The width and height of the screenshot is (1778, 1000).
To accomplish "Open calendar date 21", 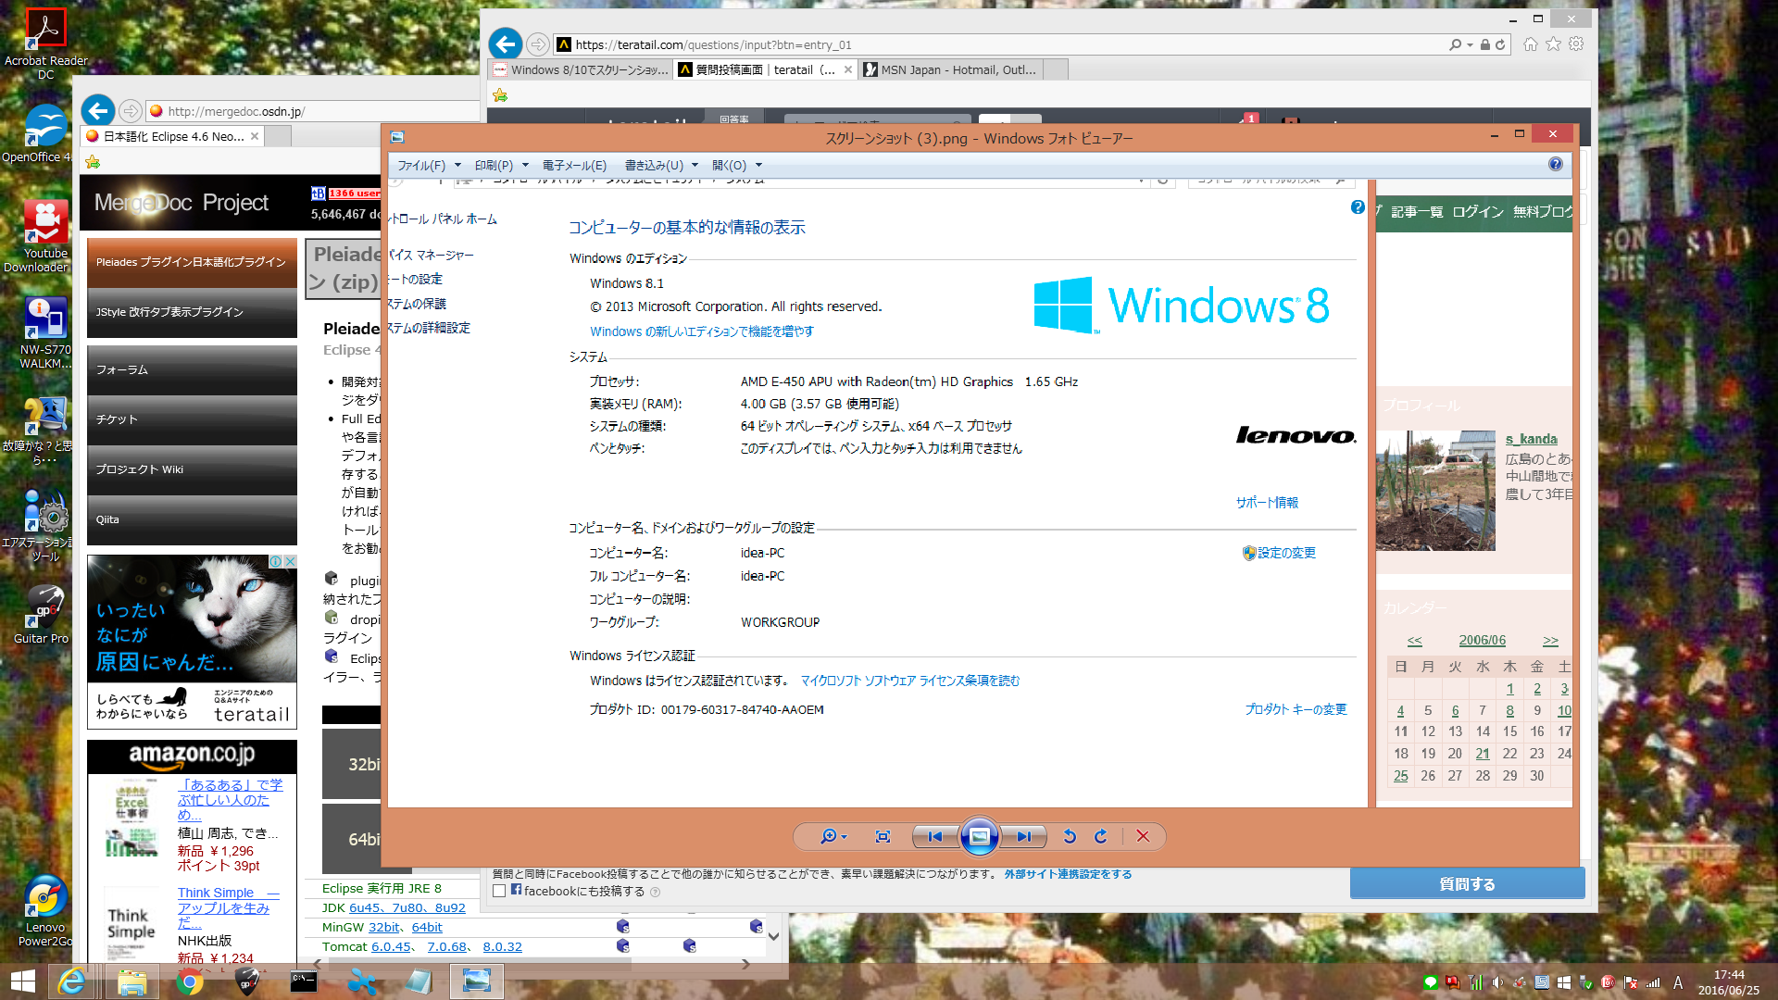I will (1483, 754).
